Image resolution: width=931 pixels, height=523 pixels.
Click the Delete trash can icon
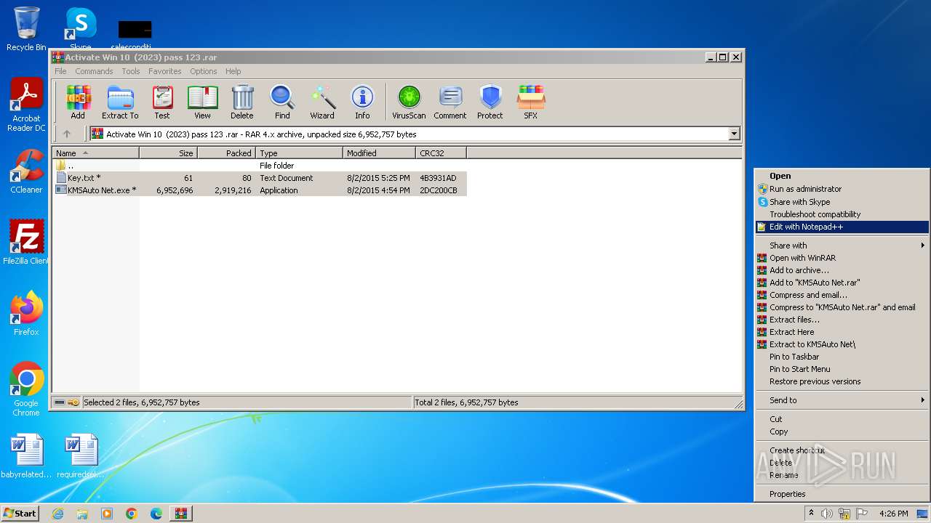coord(242,102)
